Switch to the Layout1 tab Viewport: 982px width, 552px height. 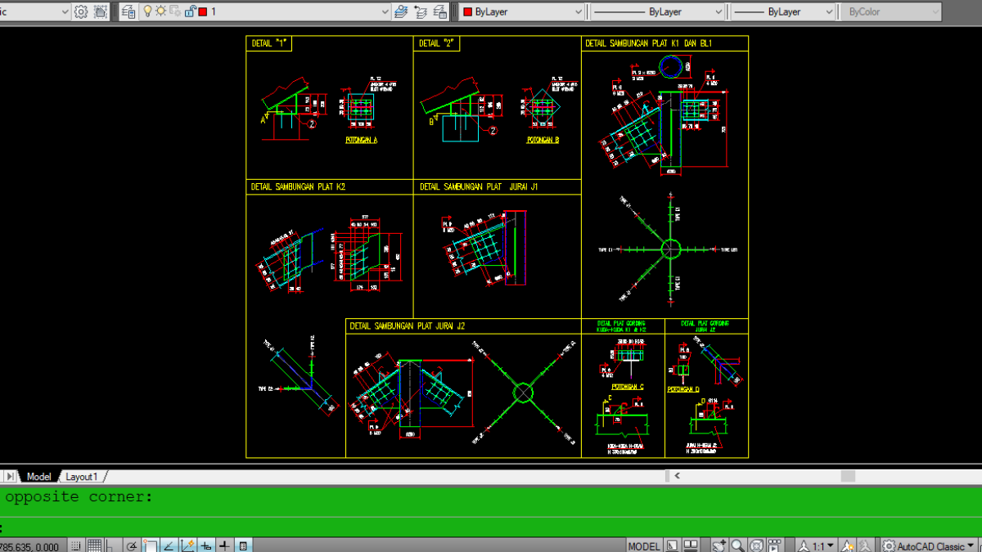coord(82,476)
